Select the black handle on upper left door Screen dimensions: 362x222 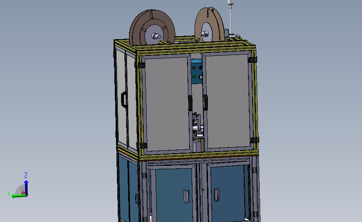(190, 103)
